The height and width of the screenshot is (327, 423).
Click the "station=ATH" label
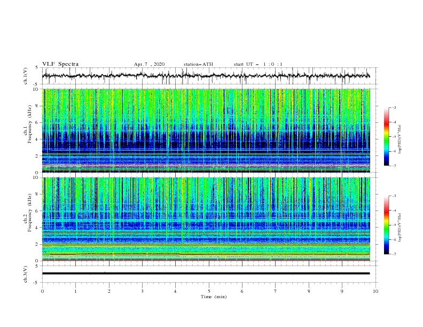coord(198,64)
